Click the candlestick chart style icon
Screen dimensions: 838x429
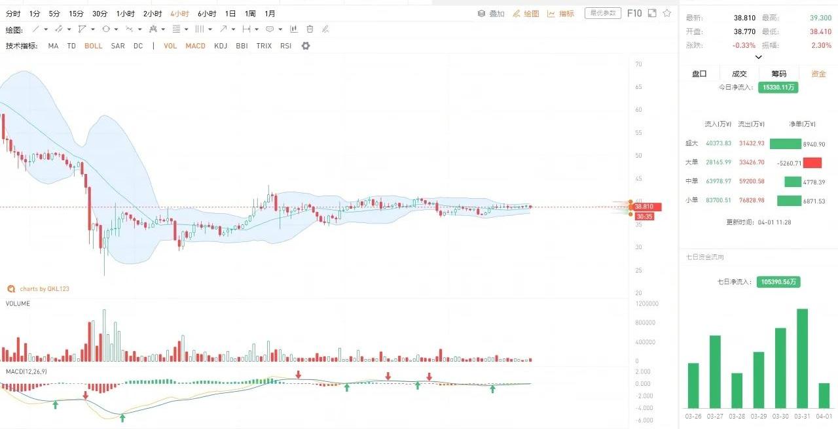pos(294,29)
